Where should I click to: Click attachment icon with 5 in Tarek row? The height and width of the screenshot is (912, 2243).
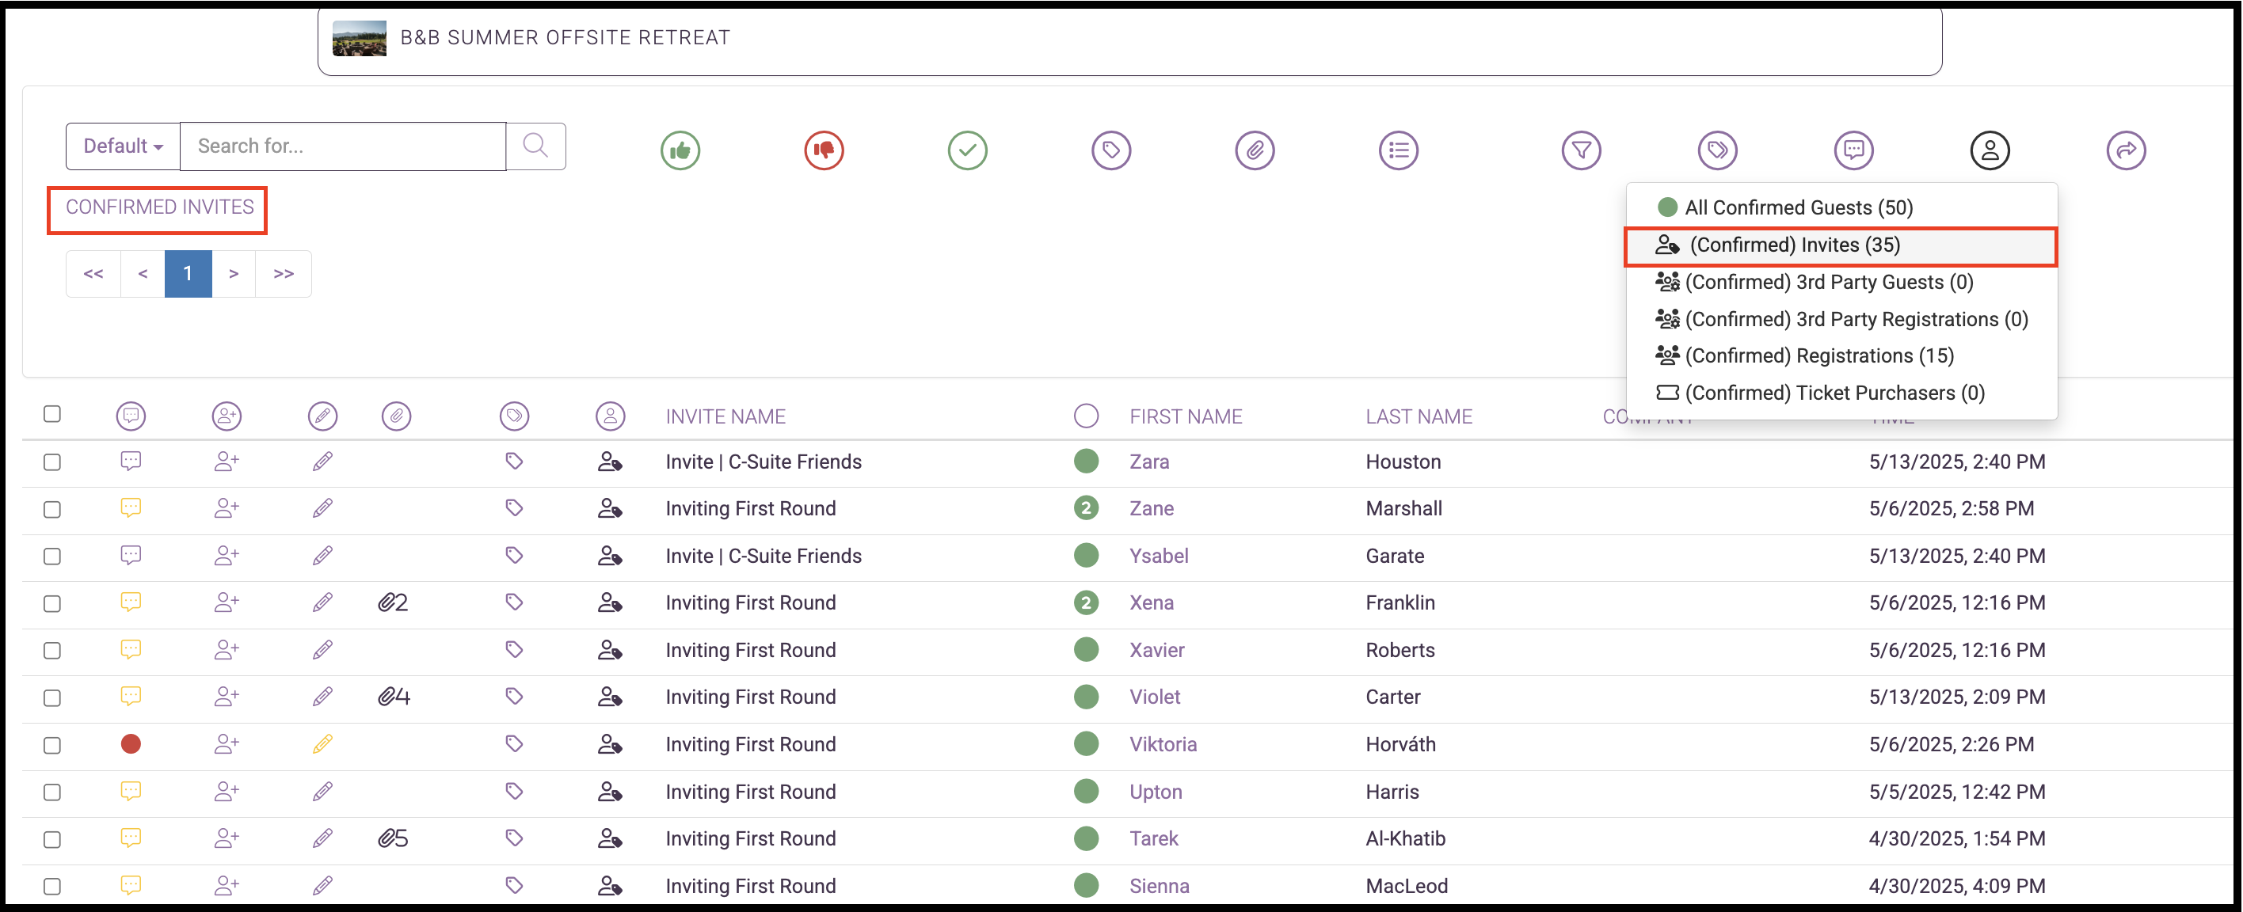[393, 838]
